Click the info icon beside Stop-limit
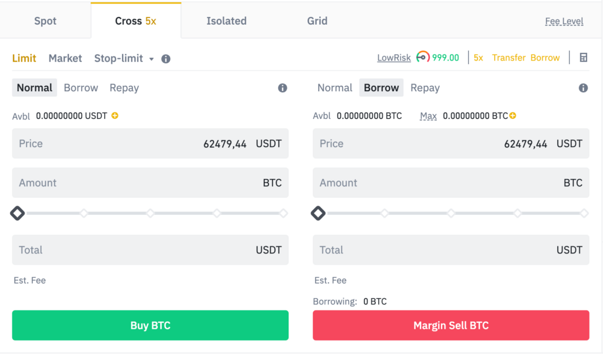Image resolution: width=603 pixels, height=354 pixels. 165,58
